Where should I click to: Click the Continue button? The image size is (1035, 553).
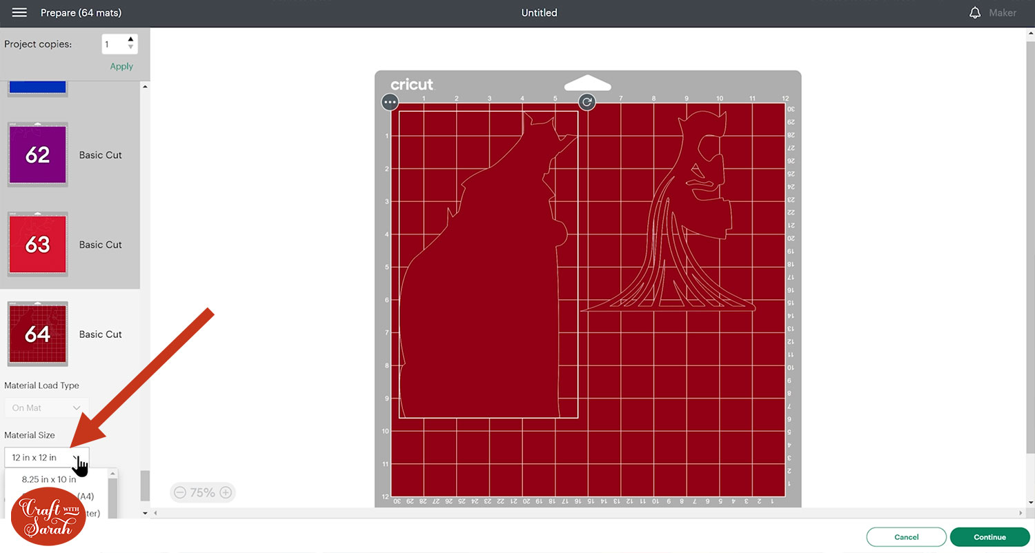click(989, 537)
